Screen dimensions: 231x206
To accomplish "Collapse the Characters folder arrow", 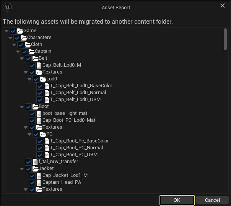I will pyautogui.click(x=10, y=38).
